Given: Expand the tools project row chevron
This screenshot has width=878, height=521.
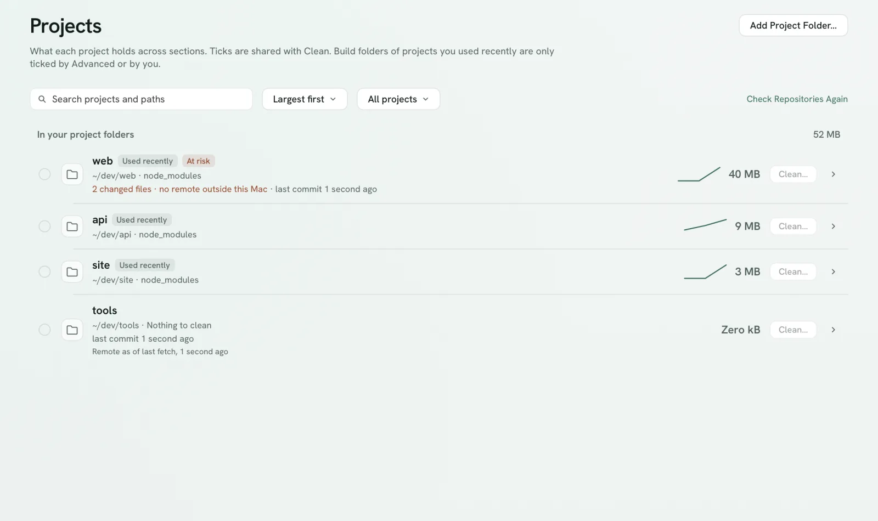Looking at the screenshot, I should pyautogui.click(x=833, y=330).
